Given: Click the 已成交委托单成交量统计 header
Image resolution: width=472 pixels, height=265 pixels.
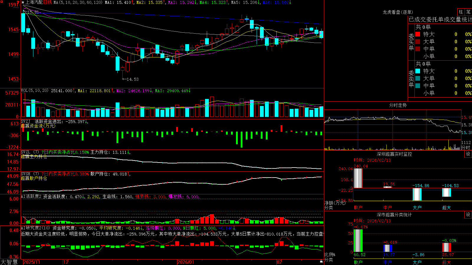Looking at the screenshot, I should pos(440,19).
